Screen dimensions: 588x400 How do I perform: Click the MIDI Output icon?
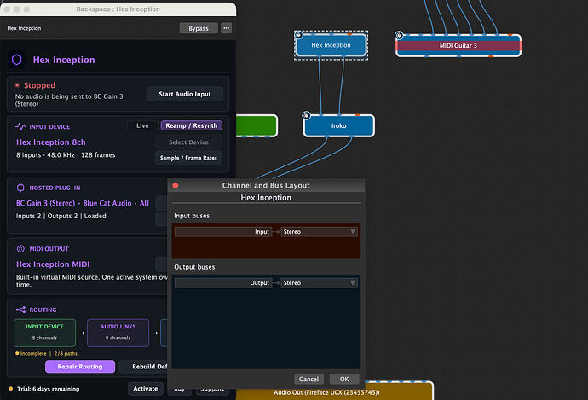coord(20,249)
